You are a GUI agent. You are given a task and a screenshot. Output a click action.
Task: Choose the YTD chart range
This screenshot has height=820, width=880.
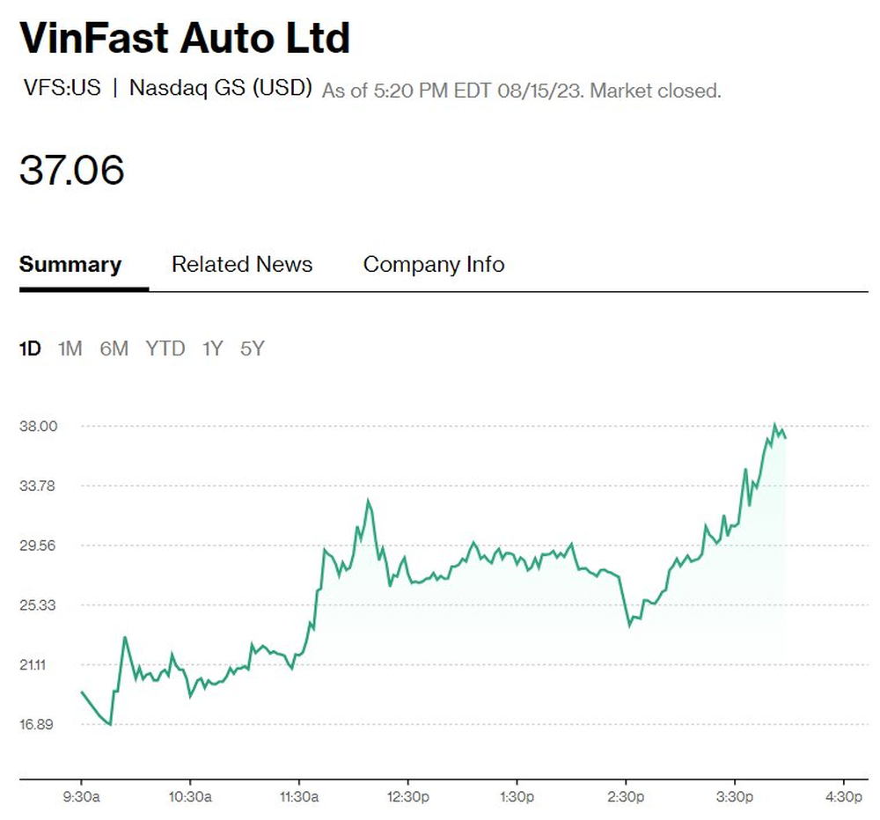click(165, 348)
